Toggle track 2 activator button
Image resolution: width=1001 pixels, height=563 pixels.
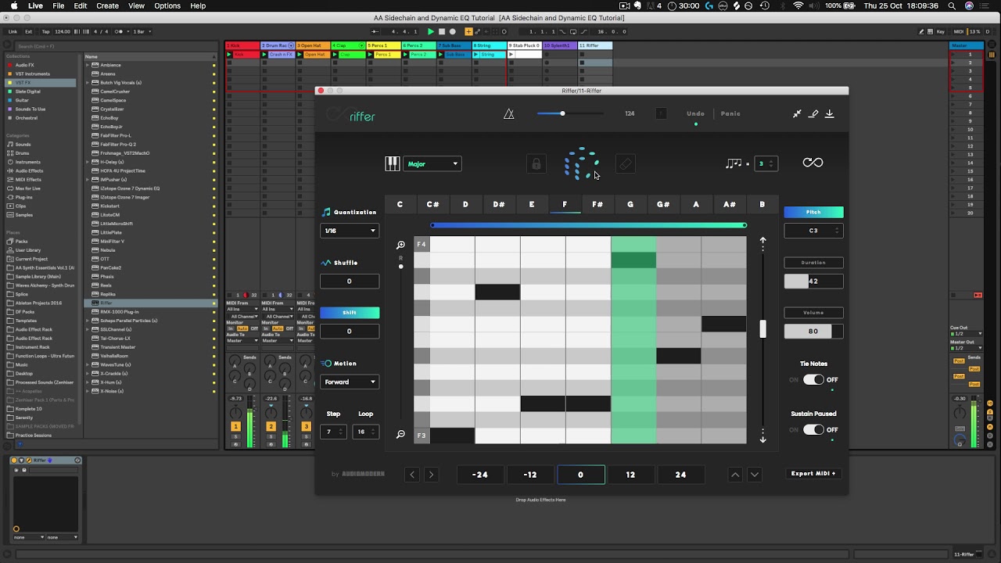pos(271,426)
